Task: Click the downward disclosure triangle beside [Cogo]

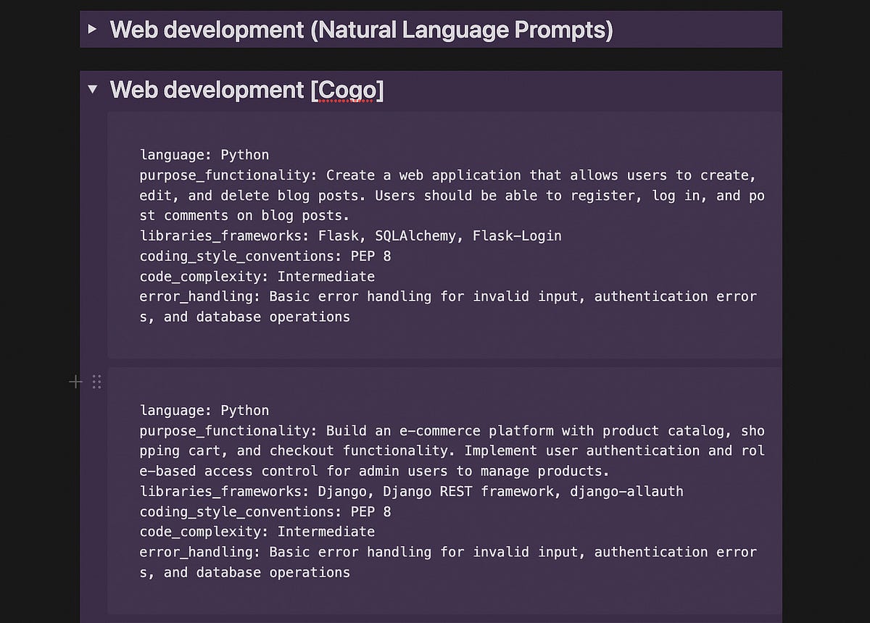Action: [x=93, y=90]
